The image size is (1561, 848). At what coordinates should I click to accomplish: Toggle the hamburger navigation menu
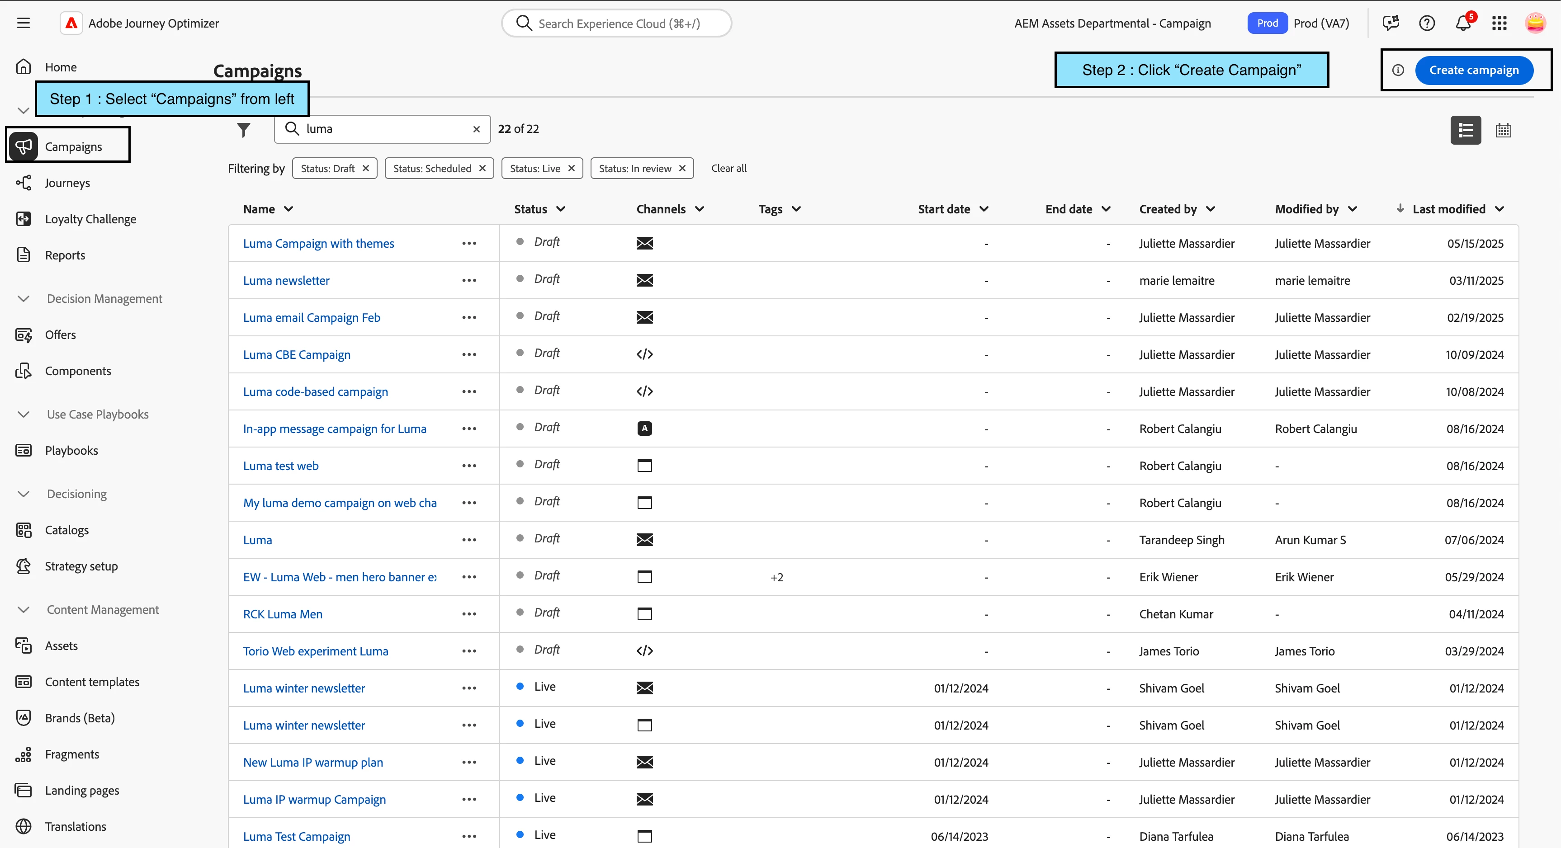coord(24,24)
